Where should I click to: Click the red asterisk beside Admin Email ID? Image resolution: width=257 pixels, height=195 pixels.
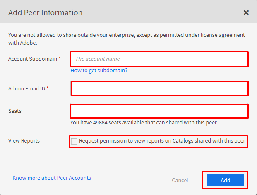click(48, 88)
